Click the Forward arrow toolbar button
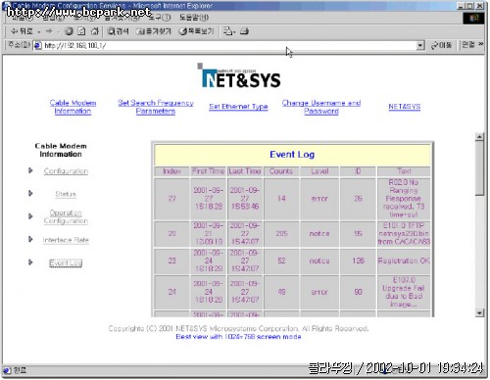Screen dimensions: 490x380 pyautogui.click(x=49, y=31)
